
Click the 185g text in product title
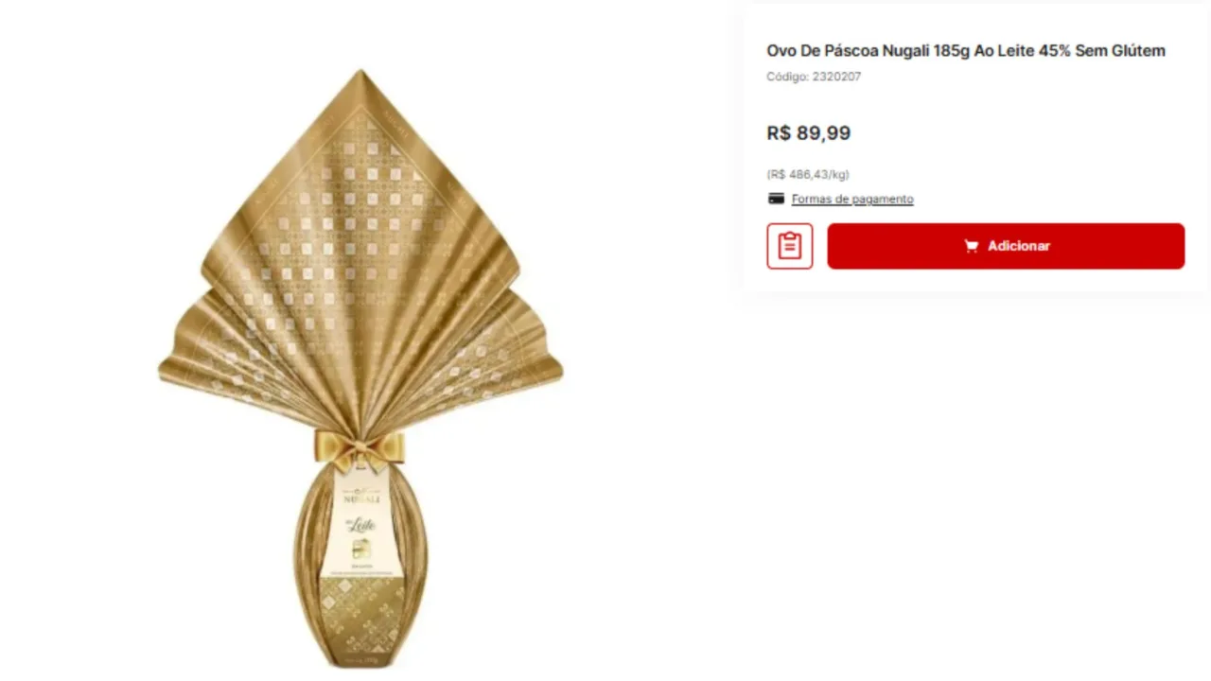point(952,51)
